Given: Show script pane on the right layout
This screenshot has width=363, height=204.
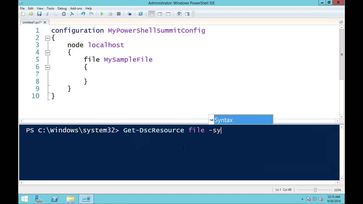Looking at the screenshot, I should (160, 14).
